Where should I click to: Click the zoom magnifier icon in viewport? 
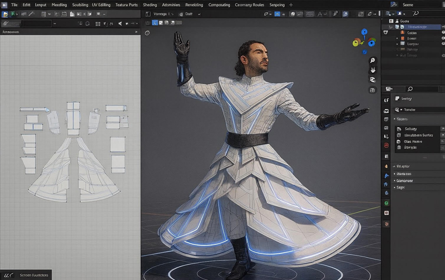point(373,60)
